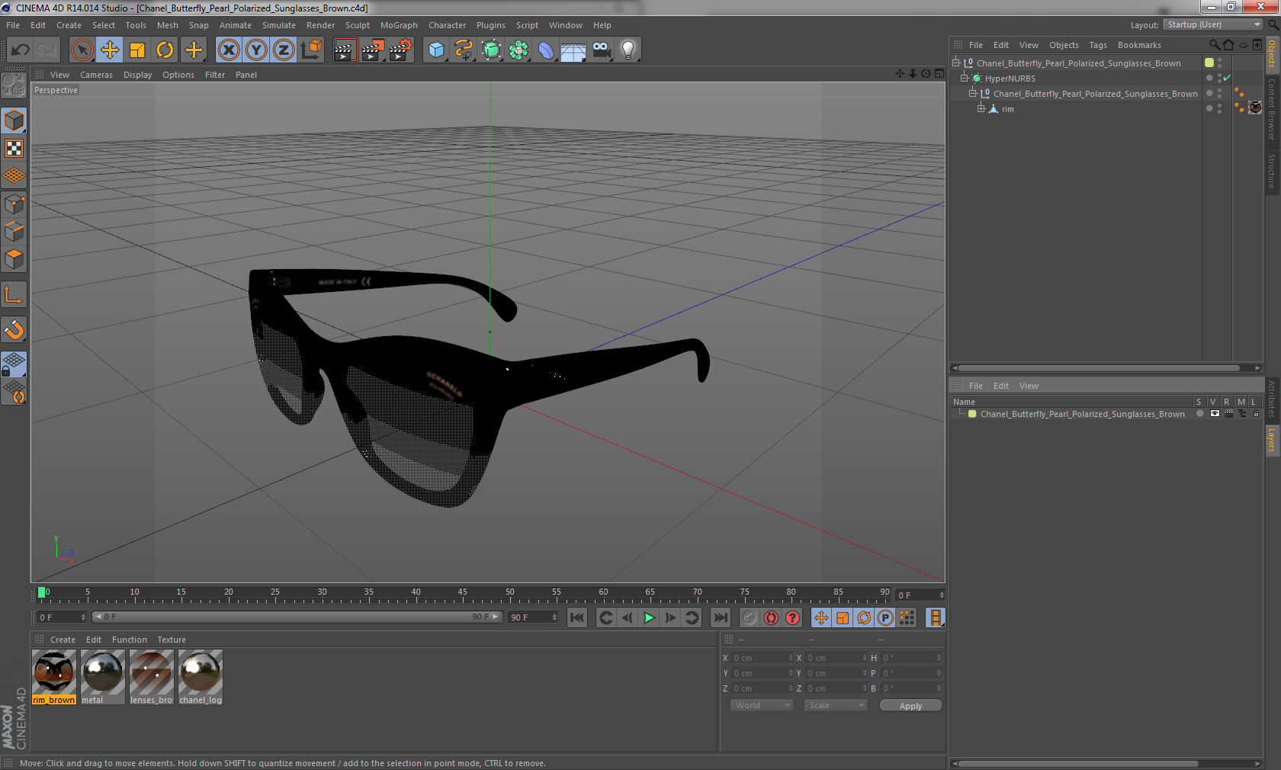1281x770 pixels.
Task: Toggle layer Solo for Chanel layer
Action: (x=1200, y=414)
